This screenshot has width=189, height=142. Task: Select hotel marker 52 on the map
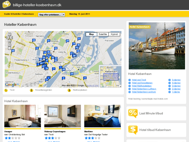click(56, 48)
